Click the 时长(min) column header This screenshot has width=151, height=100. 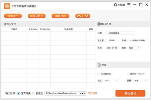(x=45, y=29)
